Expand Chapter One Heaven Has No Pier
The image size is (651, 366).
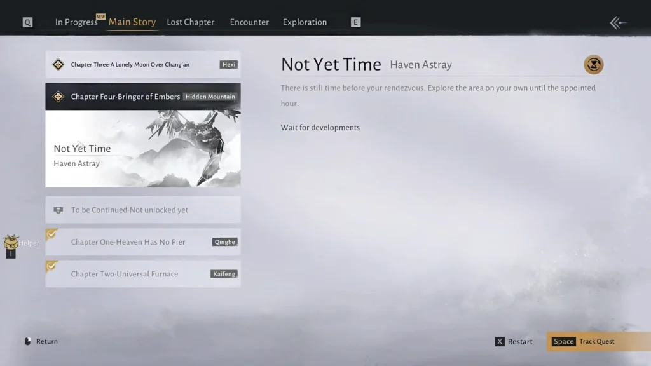[x=143, y=242]
